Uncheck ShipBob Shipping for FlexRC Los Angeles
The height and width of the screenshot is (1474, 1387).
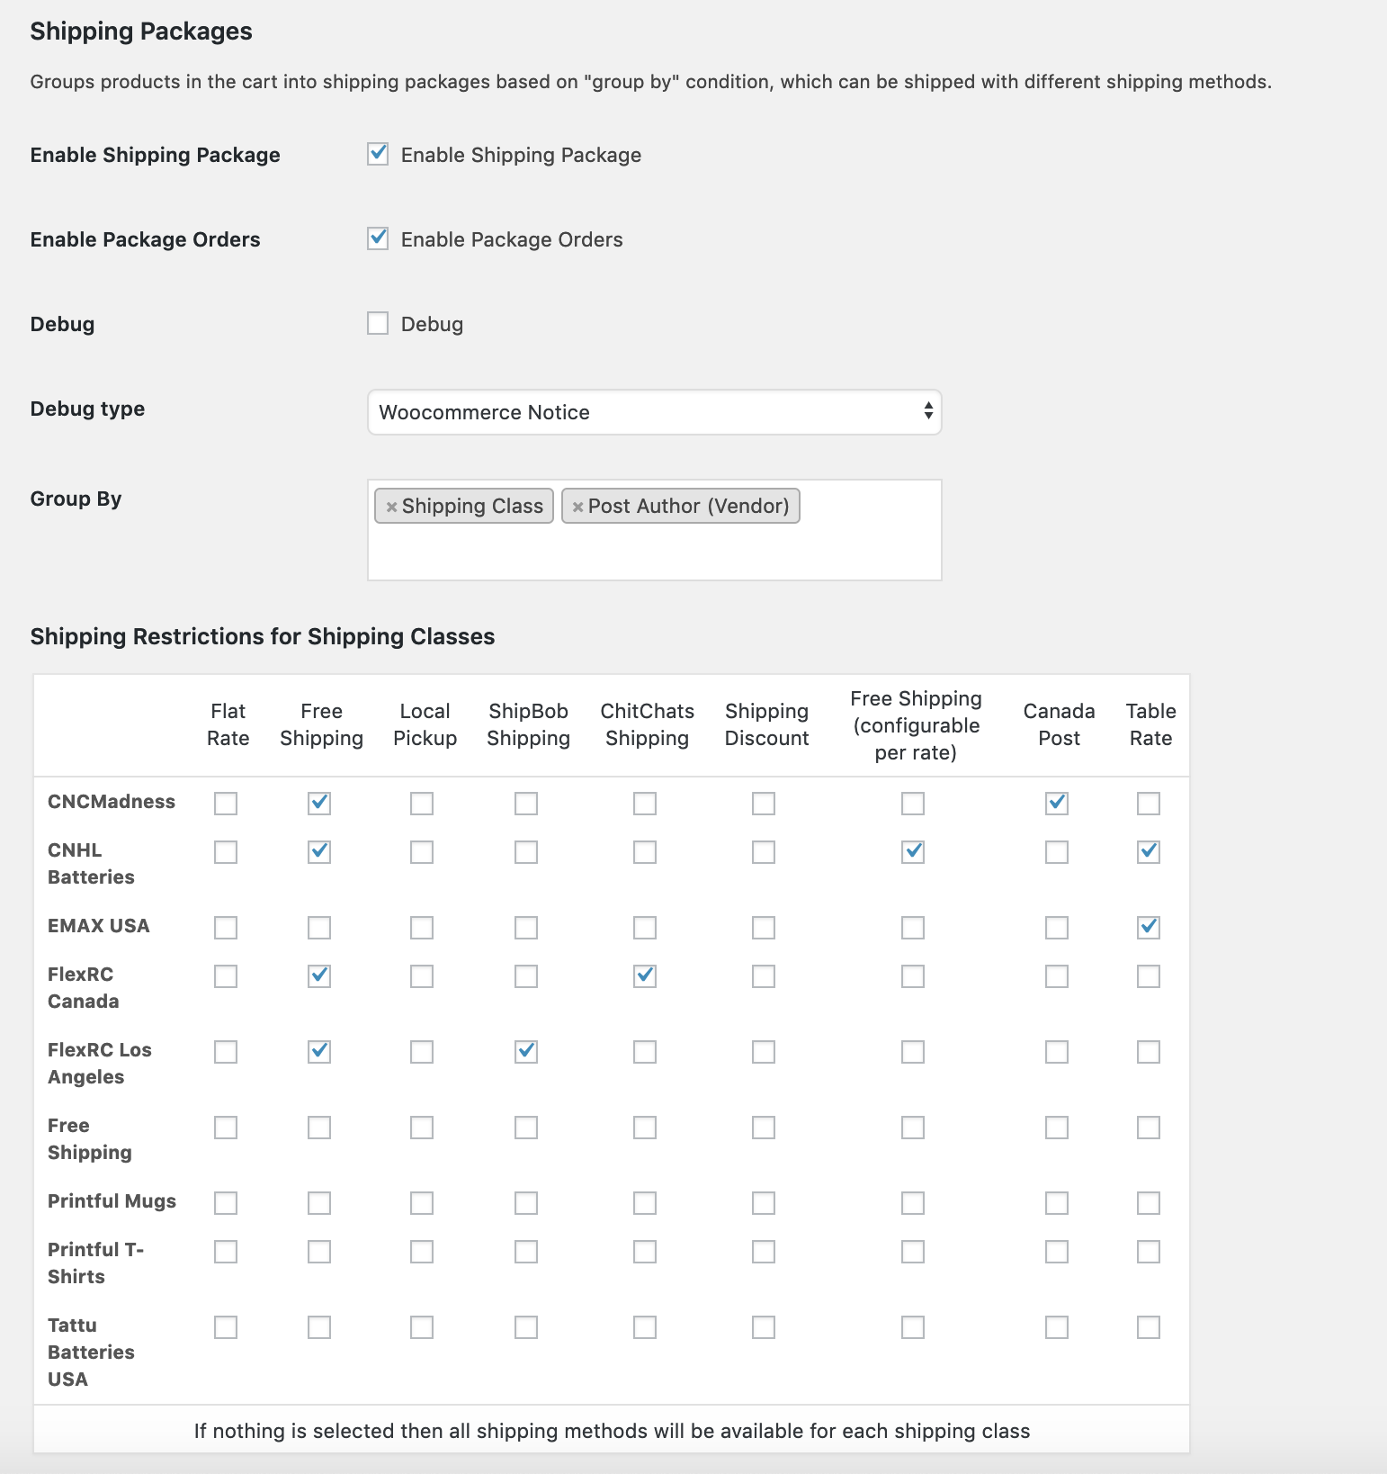(526, 1051)
